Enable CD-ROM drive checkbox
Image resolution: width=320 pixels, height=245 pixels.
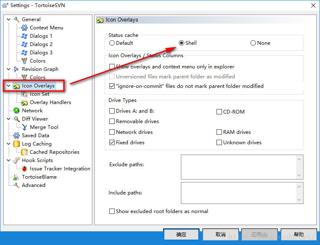click(219, 112)
